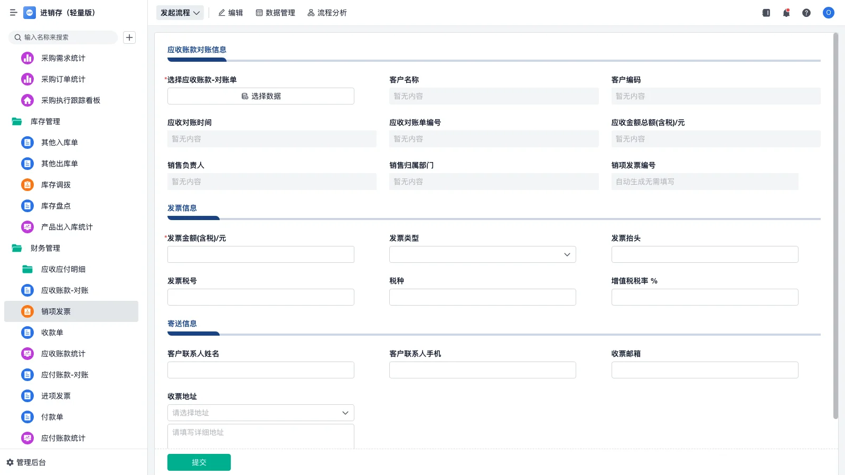Screen dimensions: 845x475
Task: Click the 客户联系人姓名 input field
Action: [261, 370]
